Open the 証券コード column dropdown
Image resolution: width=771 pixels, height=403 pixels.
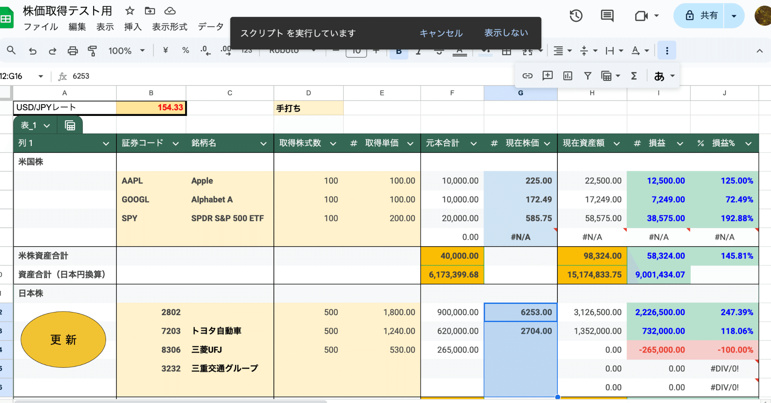click(x=175, y=143)
